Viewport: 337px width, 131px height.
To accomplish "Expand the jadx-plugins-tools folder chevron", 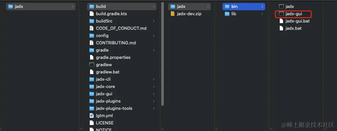I will pyautogui.click(x=154, y=109).
